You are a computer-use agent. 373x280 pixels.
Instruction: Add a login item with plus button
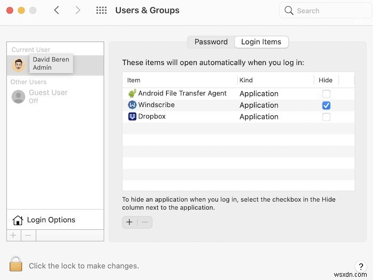129,222
